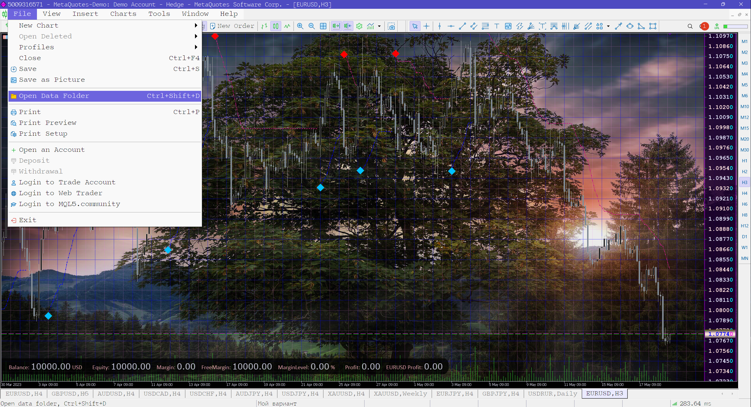This screenshot has height=407, width=751.
Task: Switch to H4 timeframe button
Action: (x=744, y=193)
